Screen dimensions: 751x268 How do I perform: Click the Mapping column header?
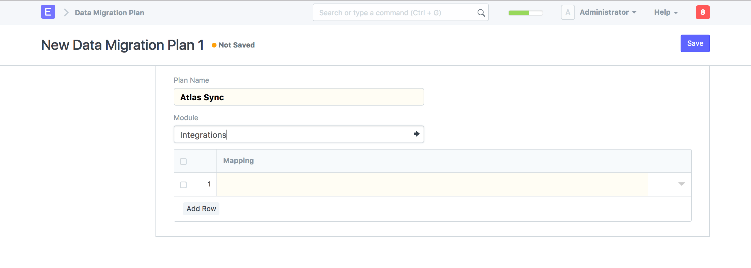[x=238, y=161]
